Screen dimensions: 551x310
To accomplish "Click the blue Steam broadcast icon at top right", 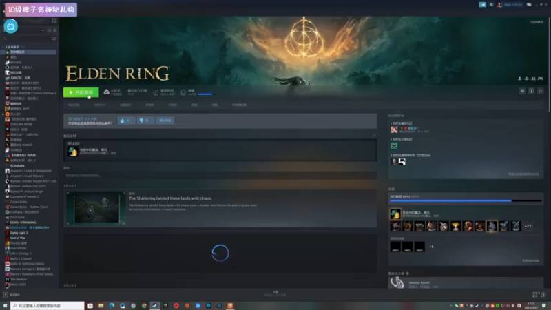I will coord(483,5).
